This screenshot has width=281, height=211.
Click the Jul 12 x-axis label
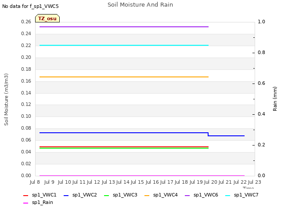pyautogui.click(x=94, y=182)
